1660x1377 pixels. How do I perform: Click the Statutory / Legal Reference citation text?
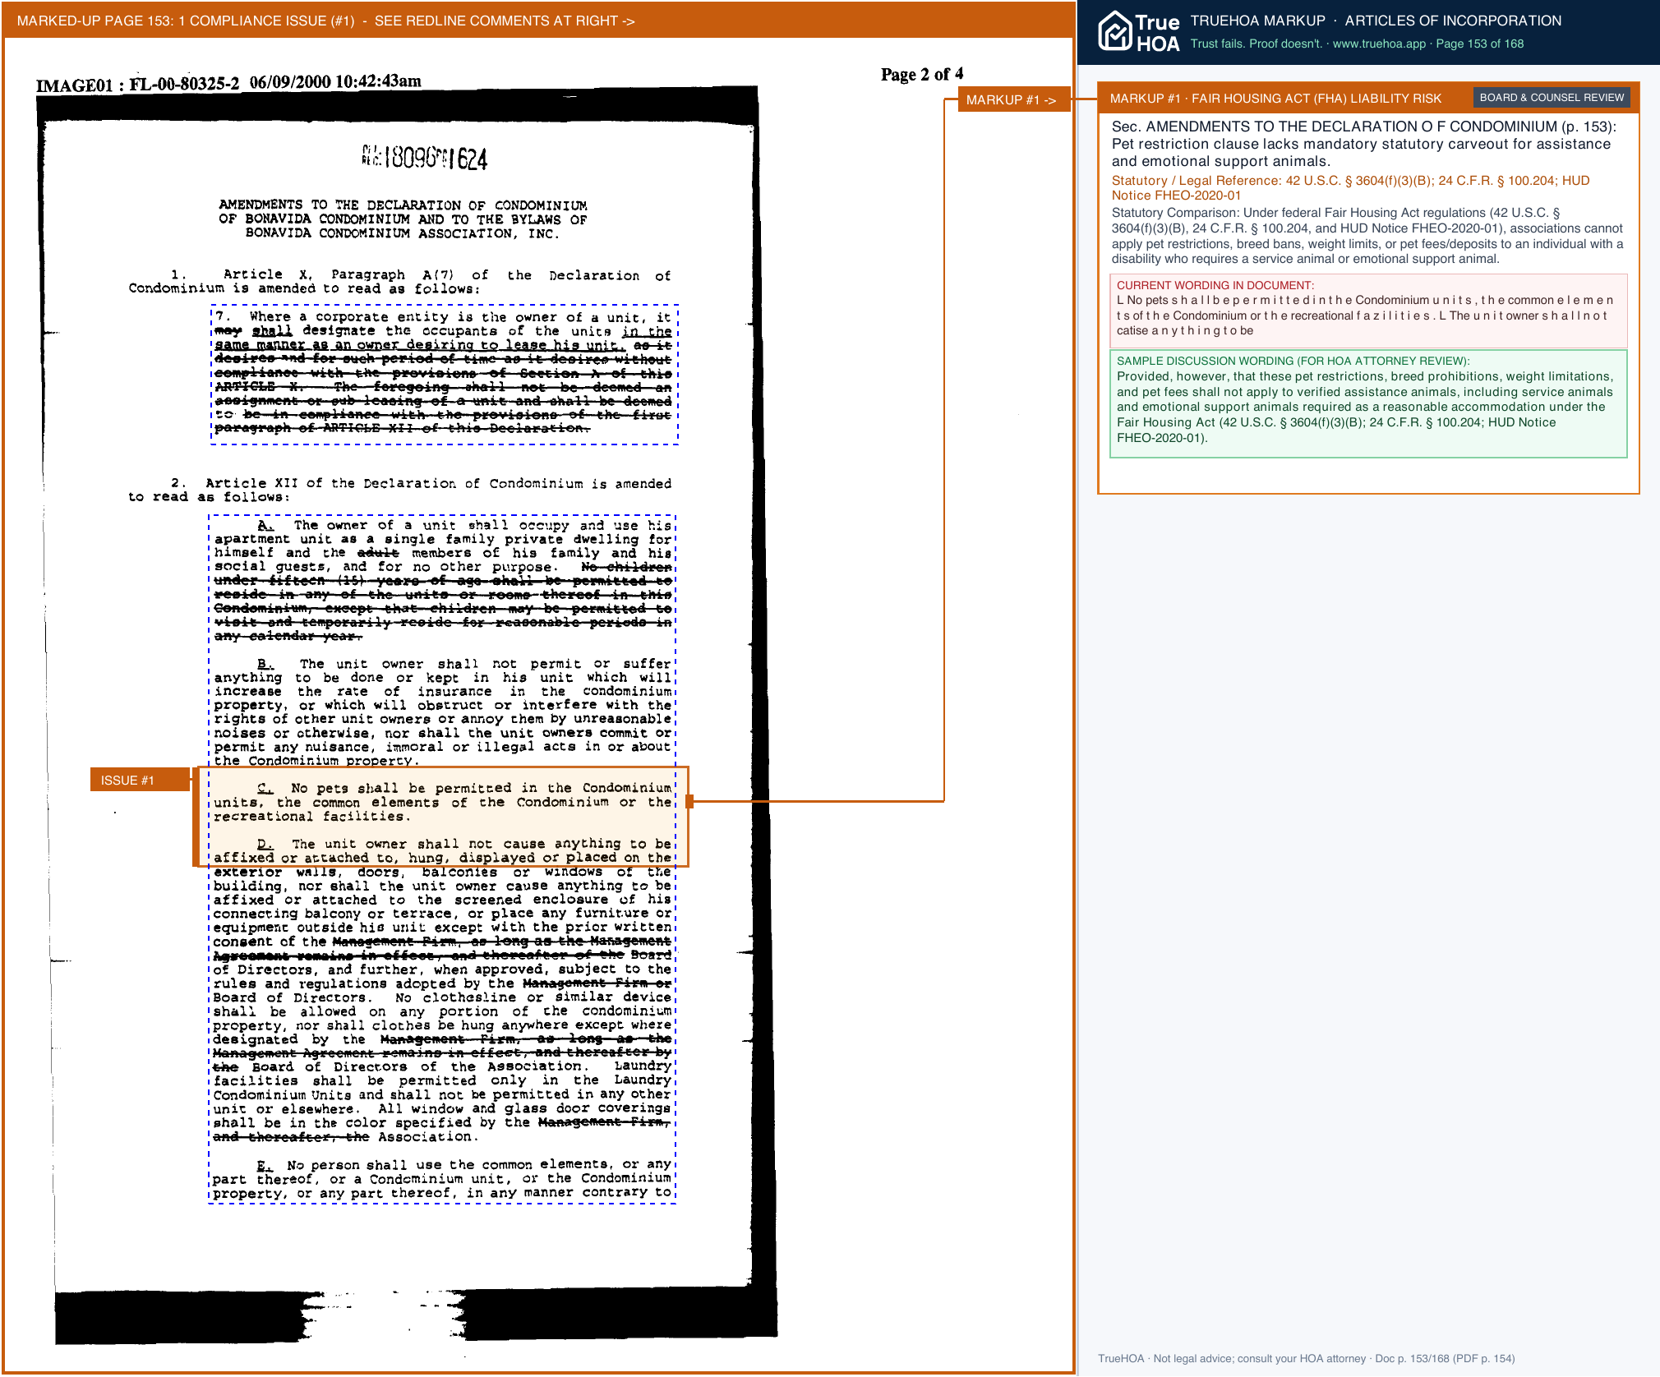1350,188
